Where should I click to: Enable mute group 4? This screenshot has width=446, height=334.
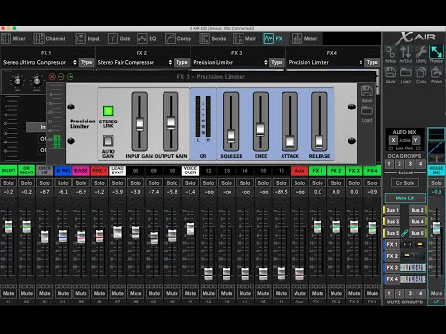pyautogui.click(x=420, y=293)
